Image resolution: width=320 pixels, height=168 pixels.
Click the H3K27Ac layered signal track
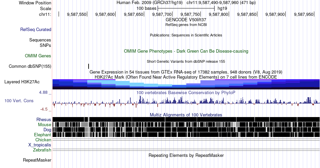pos(186,84)
